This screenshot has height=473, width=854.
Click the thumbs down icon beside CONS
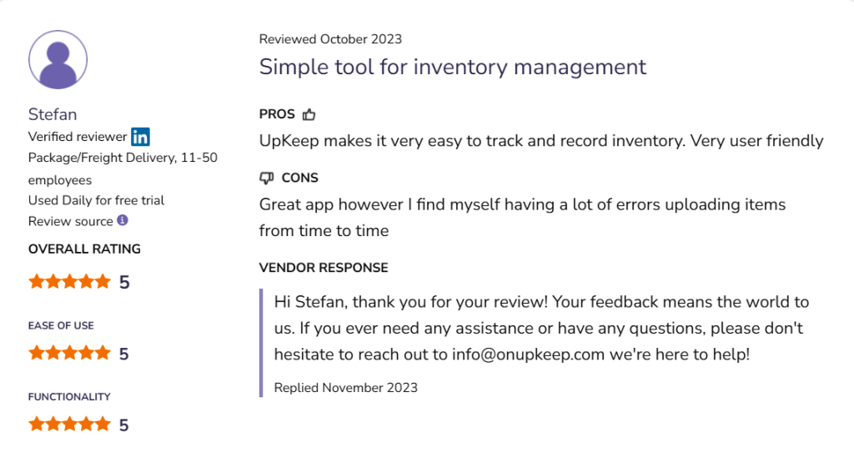coord(267,178)
